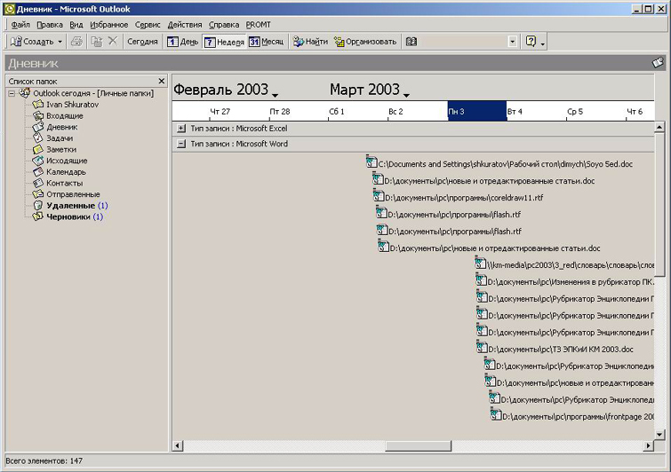This screenshot has height=472, width=671.
Task: Open the Действия menu
Action: (x=184, y=25)
